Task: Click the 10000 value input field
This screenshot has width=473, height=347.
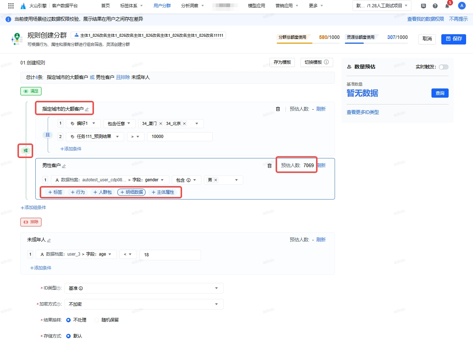Action: 180,137
